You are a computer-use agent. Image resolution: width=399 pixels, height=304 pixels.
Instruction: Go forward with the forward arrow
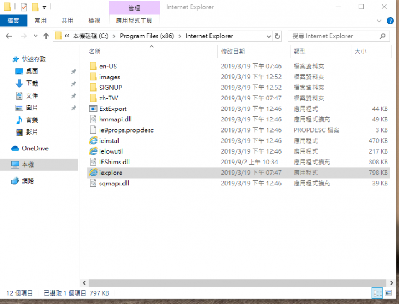point(23,36)
